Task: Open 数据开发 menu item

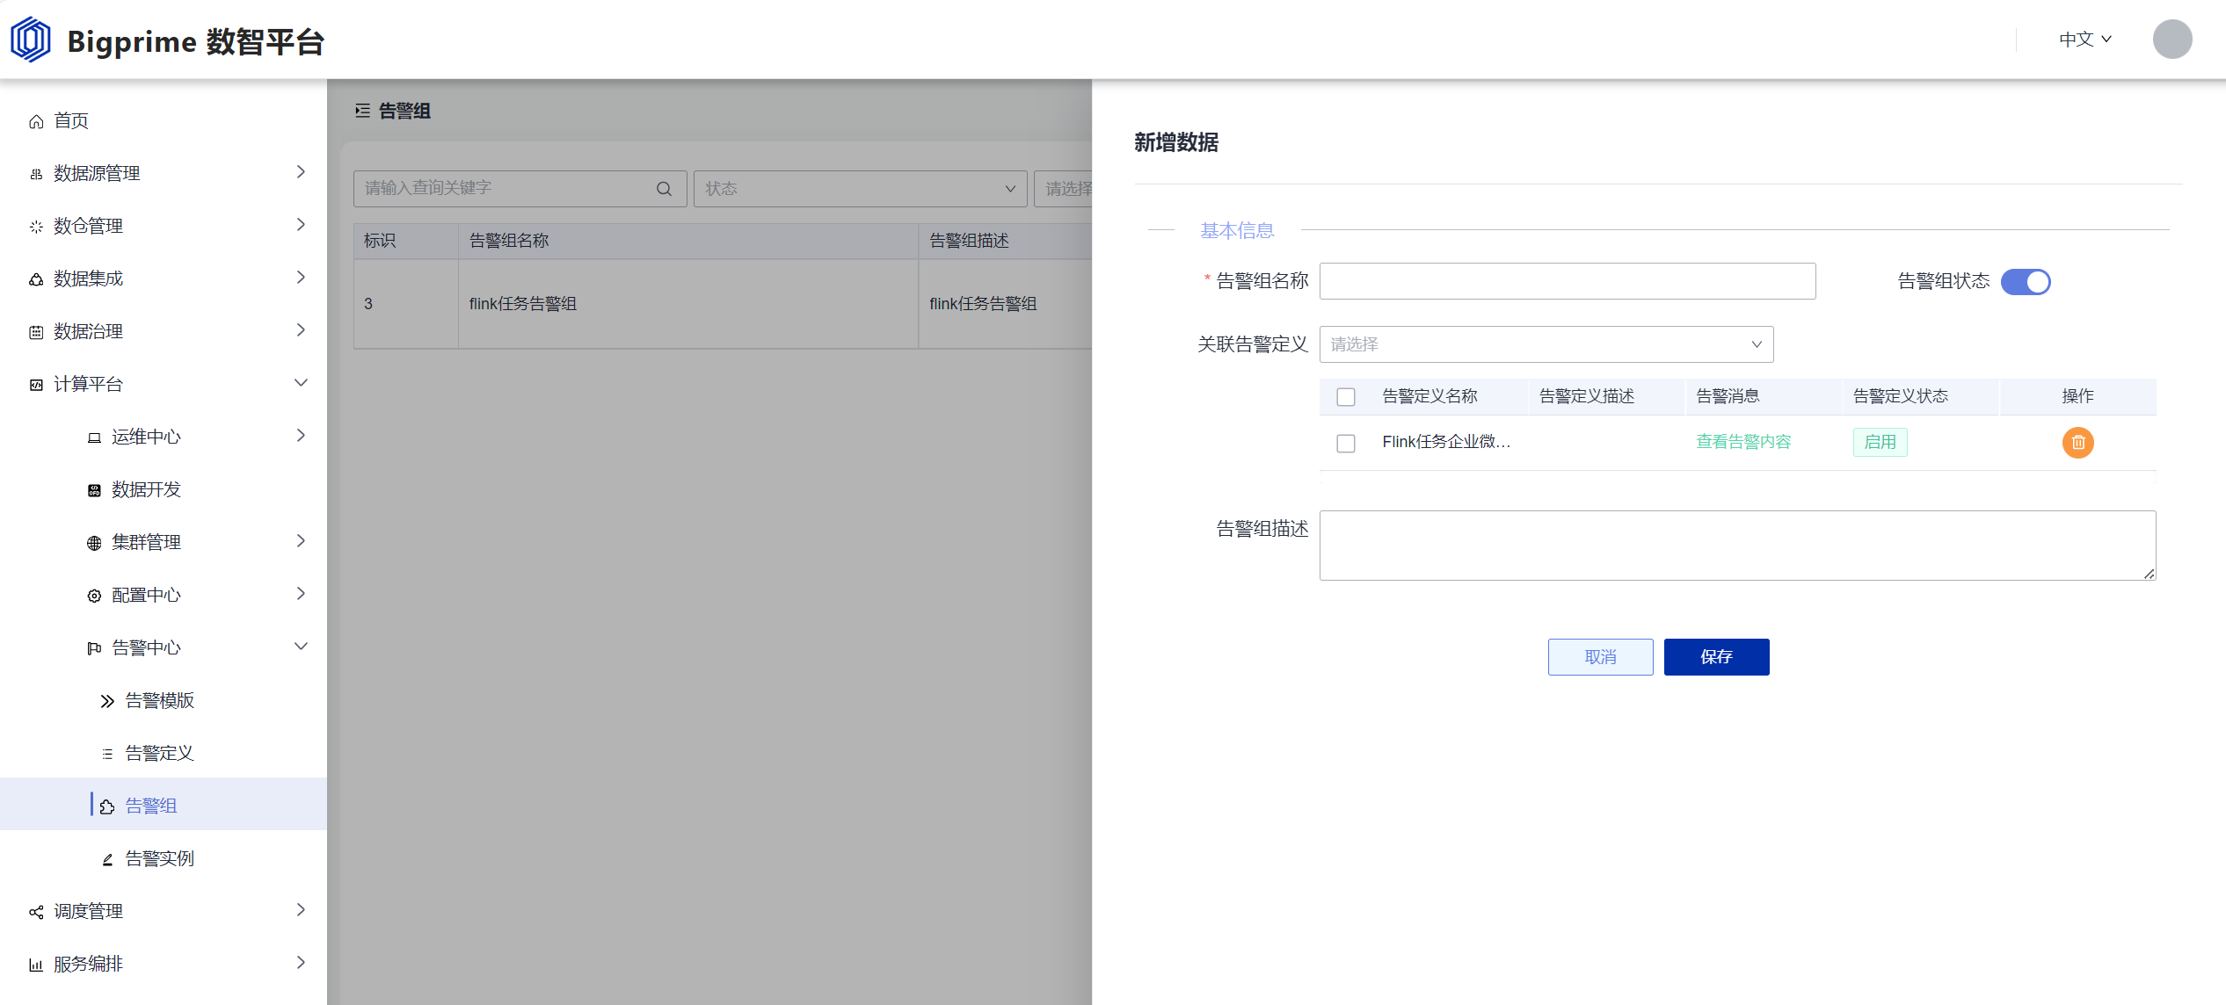Action: coord(164,490)
